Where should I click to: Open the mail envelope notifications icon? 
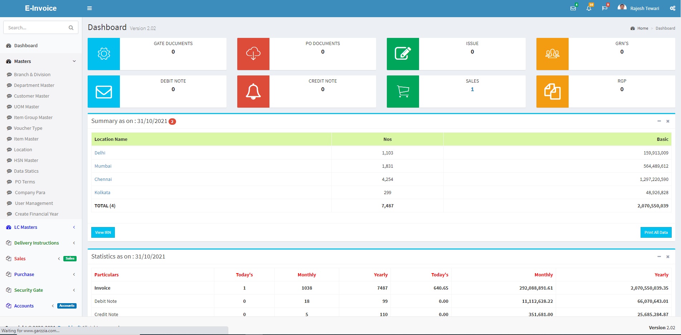point(573,8)
